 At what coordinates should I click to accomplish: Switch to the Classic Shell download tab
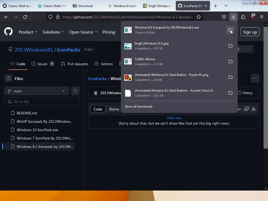click(x=18, y=6)
